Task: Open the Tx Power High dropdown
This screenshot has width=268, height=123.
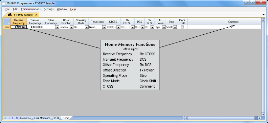Action: (x=164, y=27)
